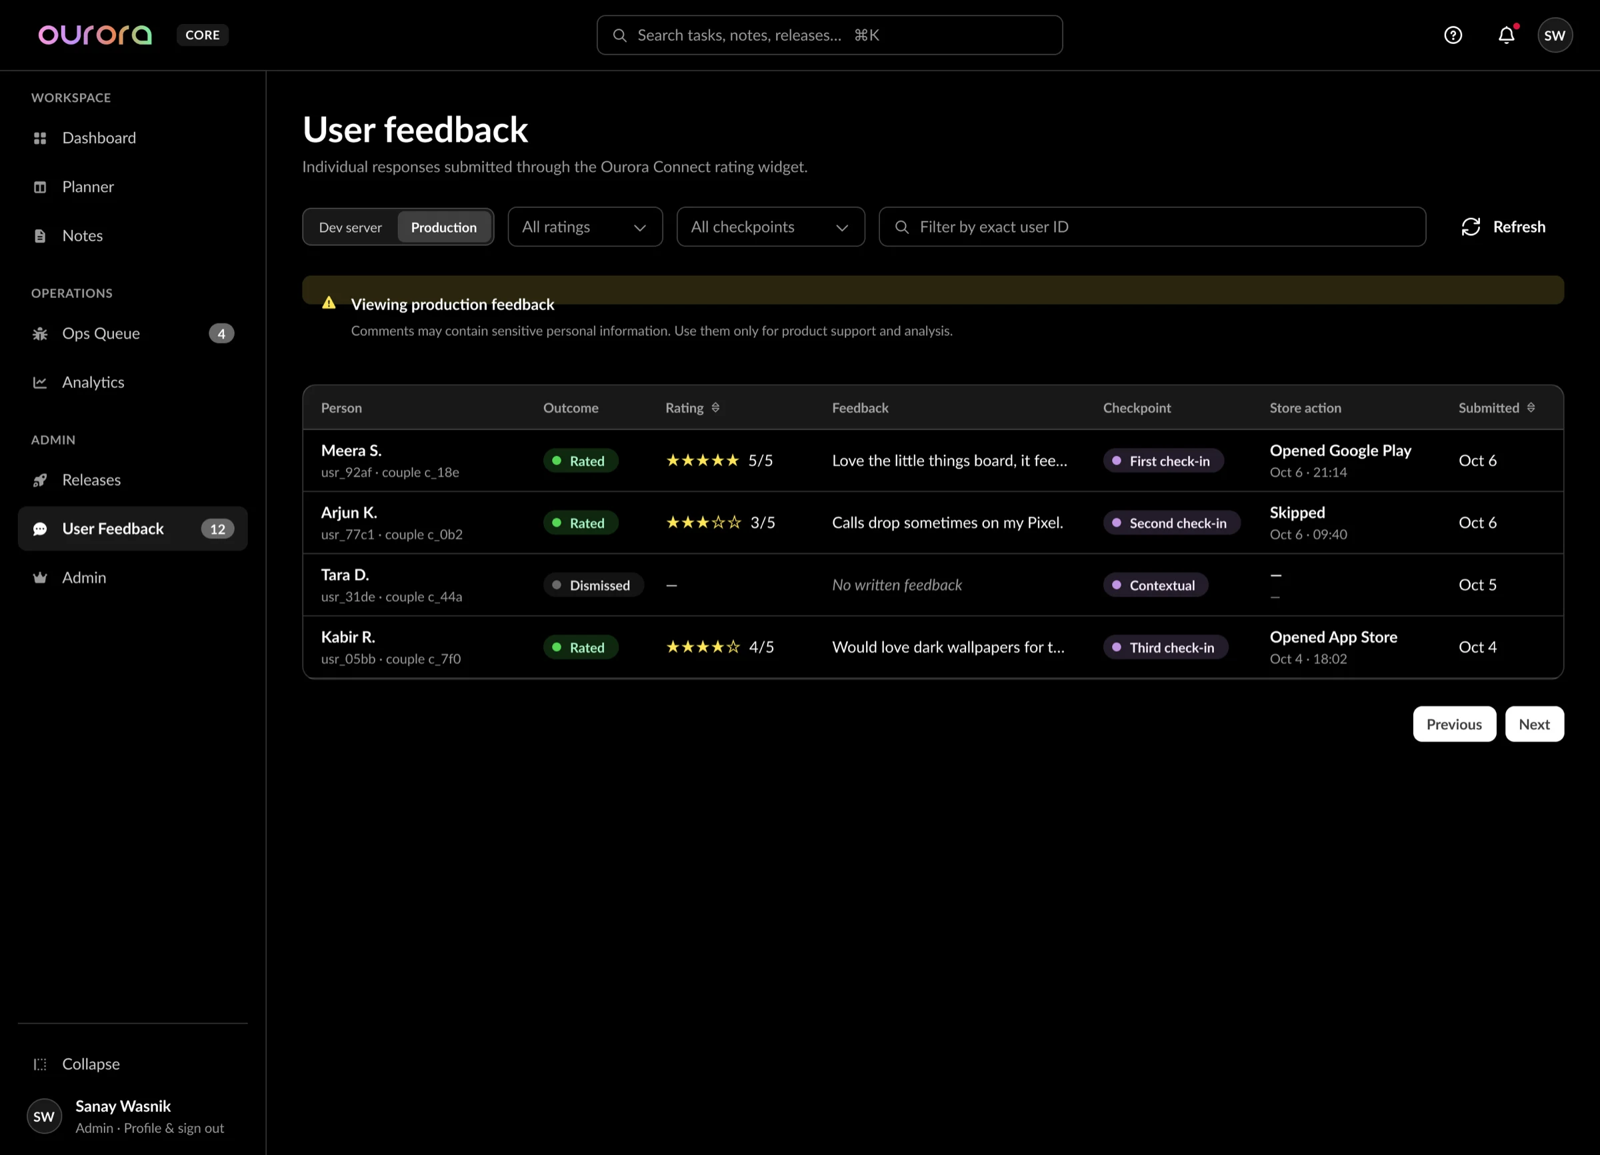Image resolution: width=1600 pixels, height=1155 pixels.
Task: Open the Releases admin page label
Action: click(92, 480)
